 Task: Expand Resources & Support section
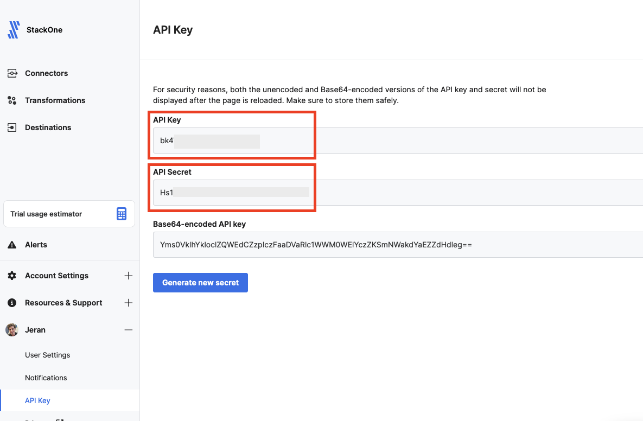[x=129, y=302]
